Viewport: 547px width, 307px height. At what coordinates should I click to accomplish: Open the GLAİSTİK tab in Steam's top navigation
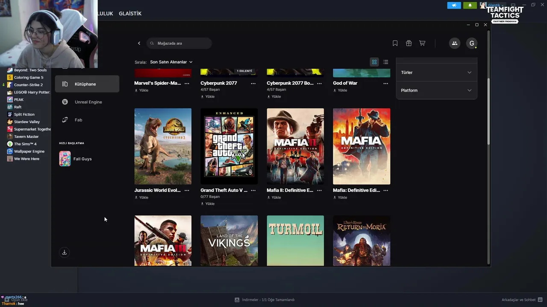tap(130, 14)
